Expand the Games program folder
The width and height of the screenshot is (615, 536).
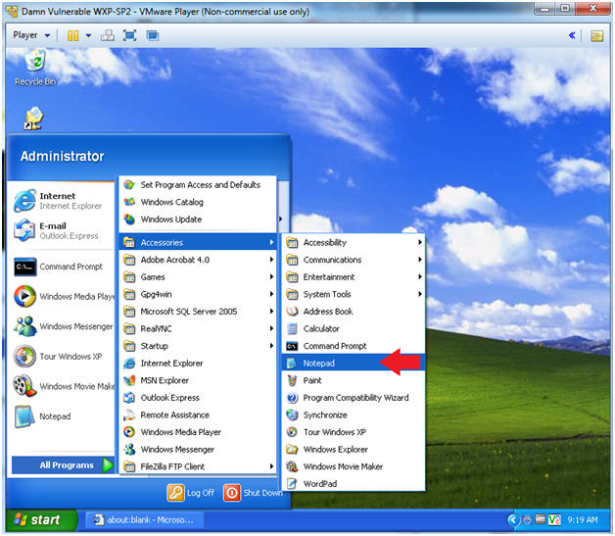pos(198,277)
